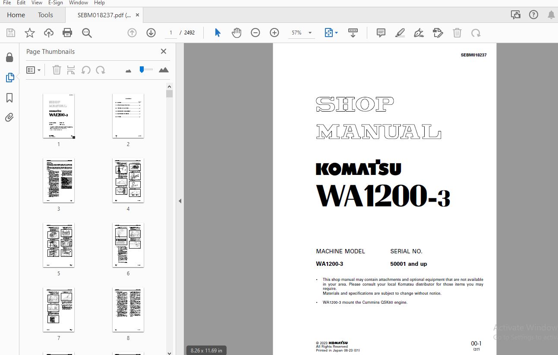Select page 1 thumbnail
Viewport: 558px width, 355px height.
tap(59, 115)
